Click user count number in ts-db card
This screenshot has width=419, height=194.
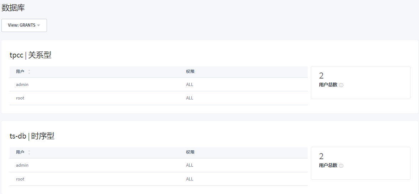pos(322,156)
